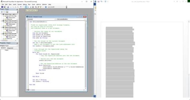Open the Debug menu in VBA editor
Screen dimensions: 190x100
25,4
